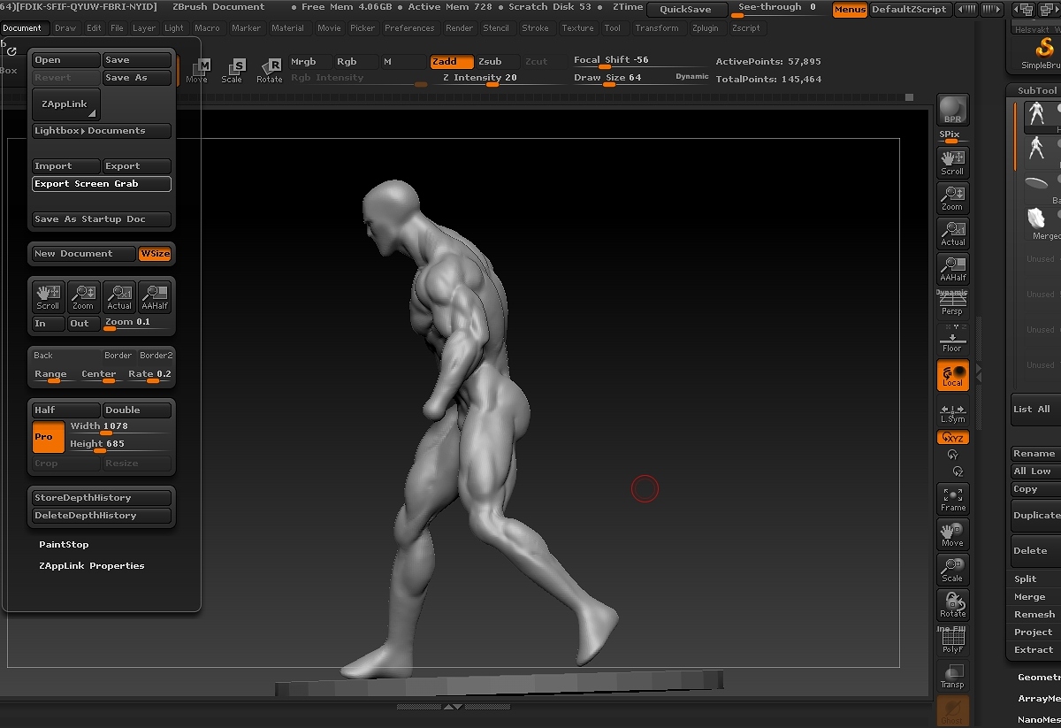Expand the ArrayMesh subpalette
This screenshot has height=728, width=1061.
click(x=1038, y=698)
